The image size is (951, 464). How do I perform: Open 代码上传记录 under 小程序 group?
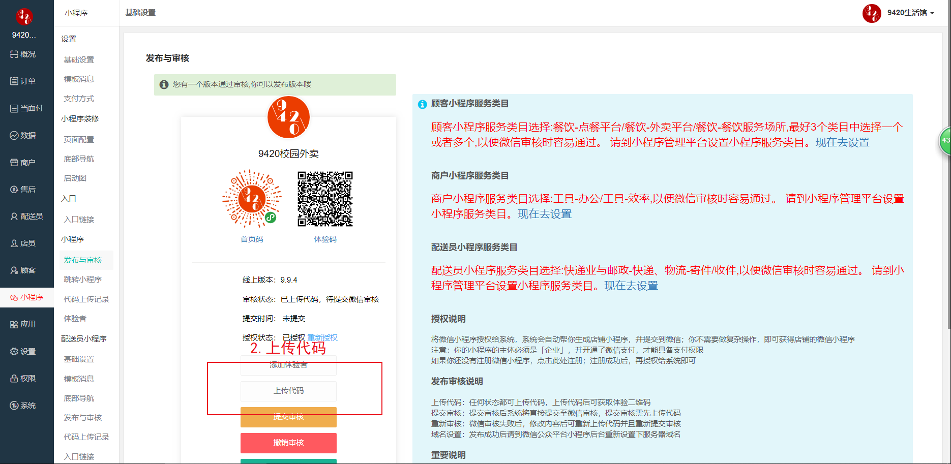coord(86,299)
